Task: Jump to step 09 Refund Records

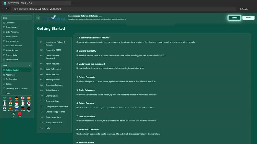Action: [54, 90]
